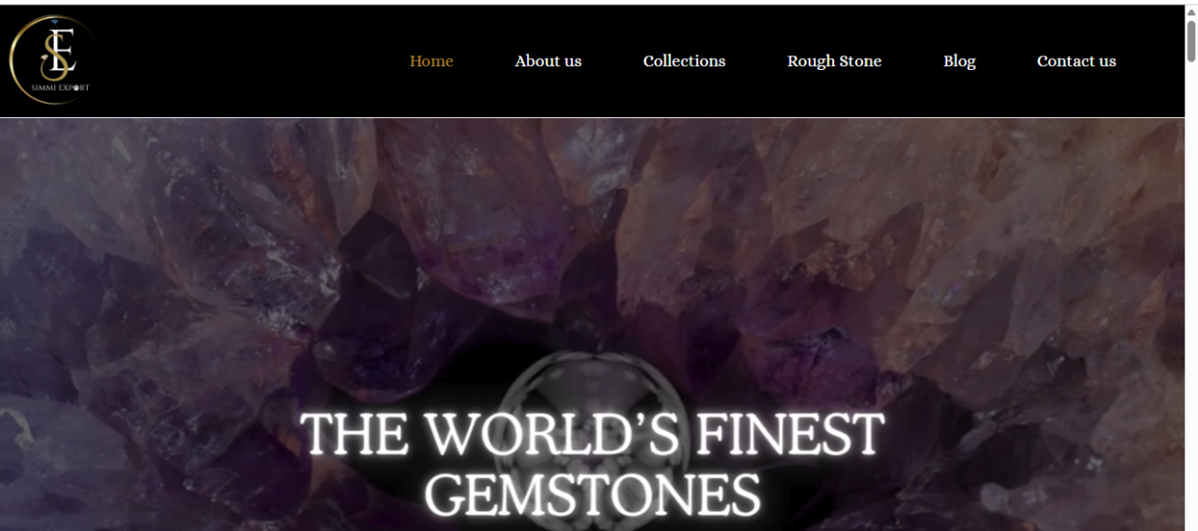Image resolution: width=1198 pixels, height=531 pixels.
Task: Click the Simmi Export circular logo
Action: point(53,60)
